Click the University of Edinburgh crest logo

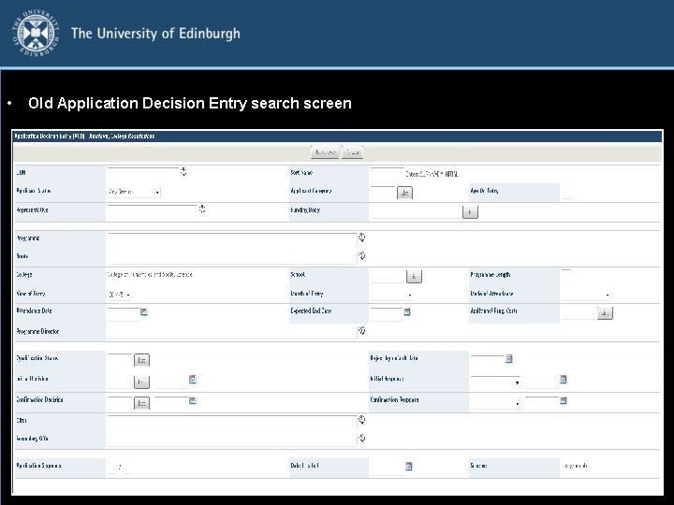tap(36, 34)
